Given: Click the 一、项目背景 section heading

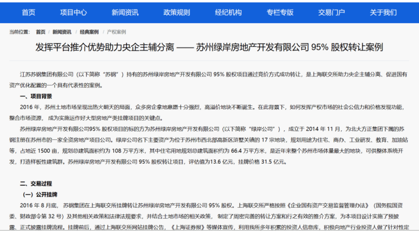Looking at the screenshot, I should [36, 96].
